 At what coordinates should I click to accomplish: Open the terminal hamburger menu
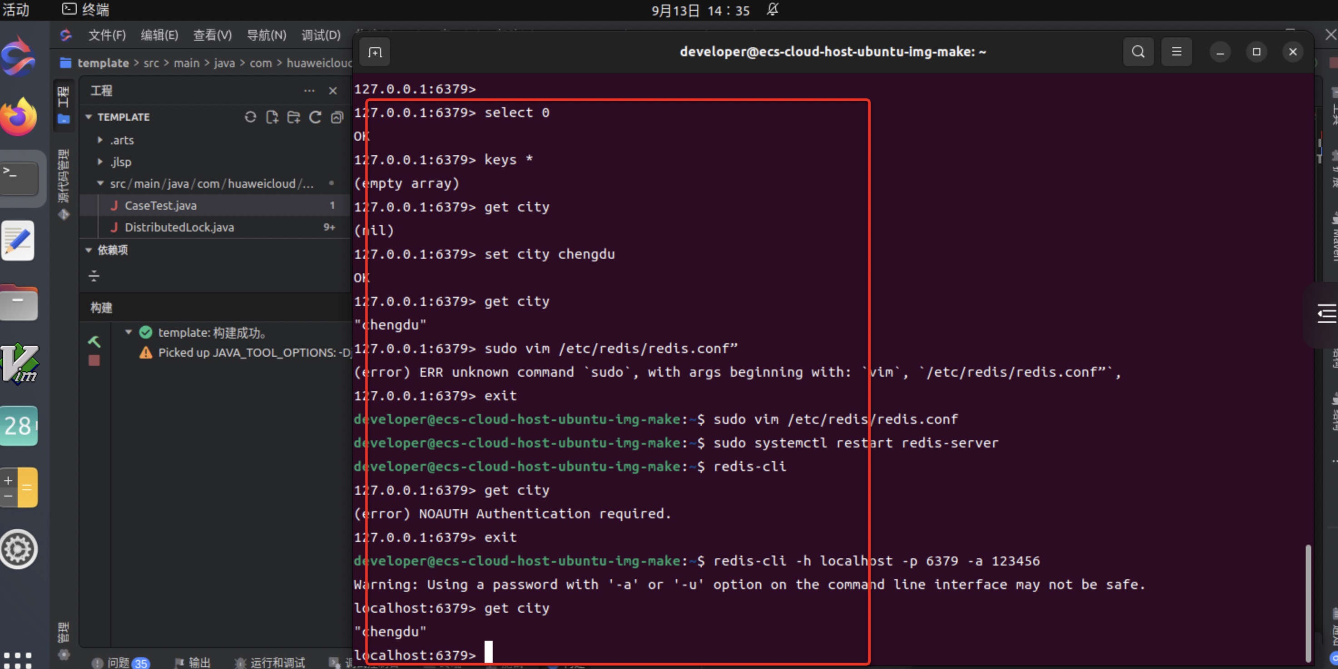(x=1176, y=51)
